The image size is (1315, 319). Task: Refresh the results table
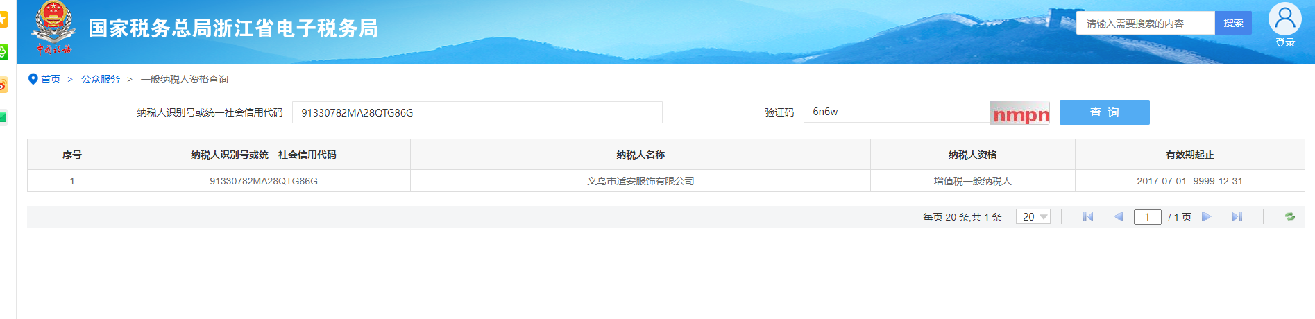click(1289, 217)
